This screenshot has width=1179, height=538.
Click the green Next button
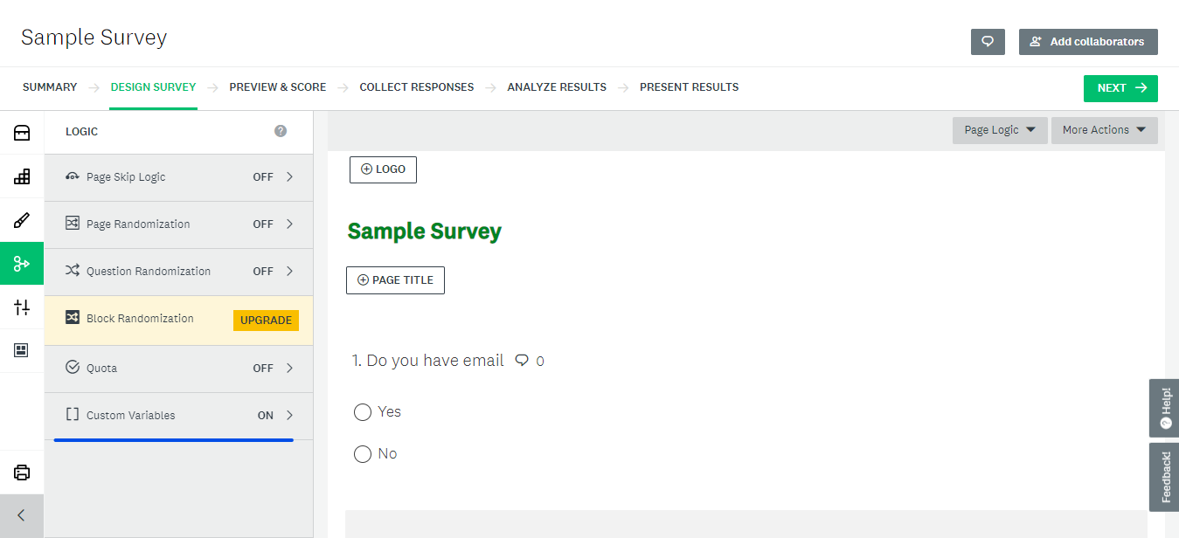coord(1120,88)
